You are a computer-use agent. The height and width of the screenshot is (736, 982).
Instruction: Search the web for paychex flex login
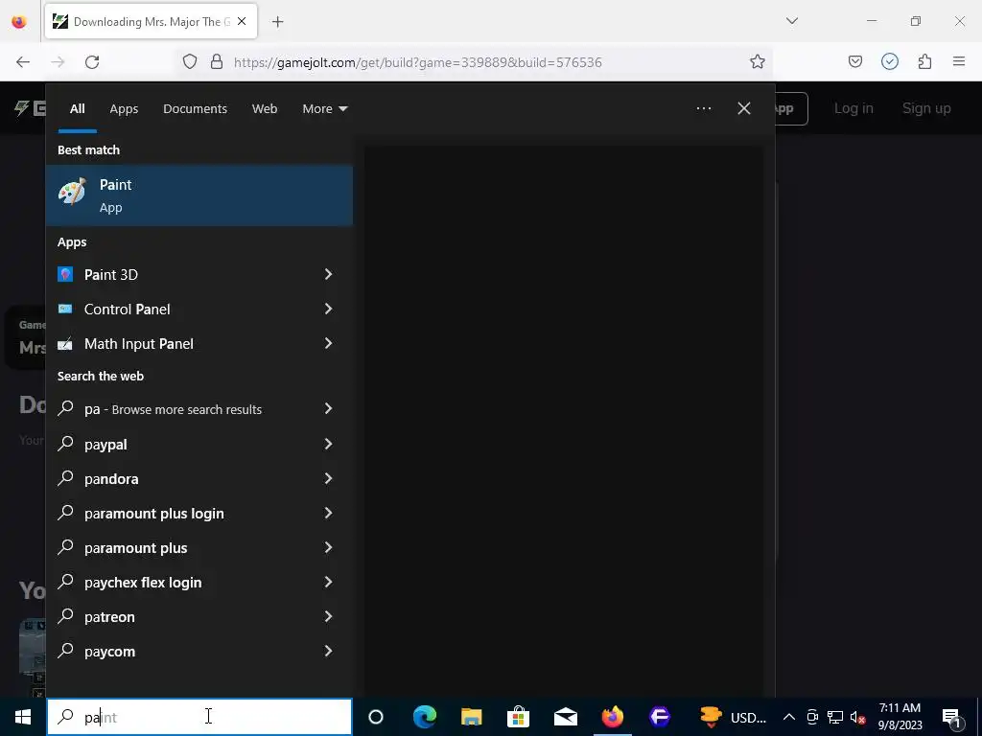pos(143,582)
